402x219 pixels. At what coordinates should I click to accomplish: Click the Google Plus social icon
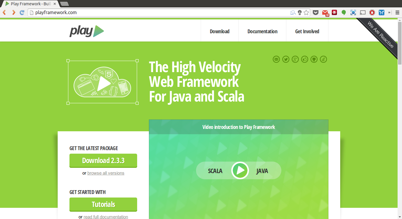pyautogui.click(x=295, y=59)
